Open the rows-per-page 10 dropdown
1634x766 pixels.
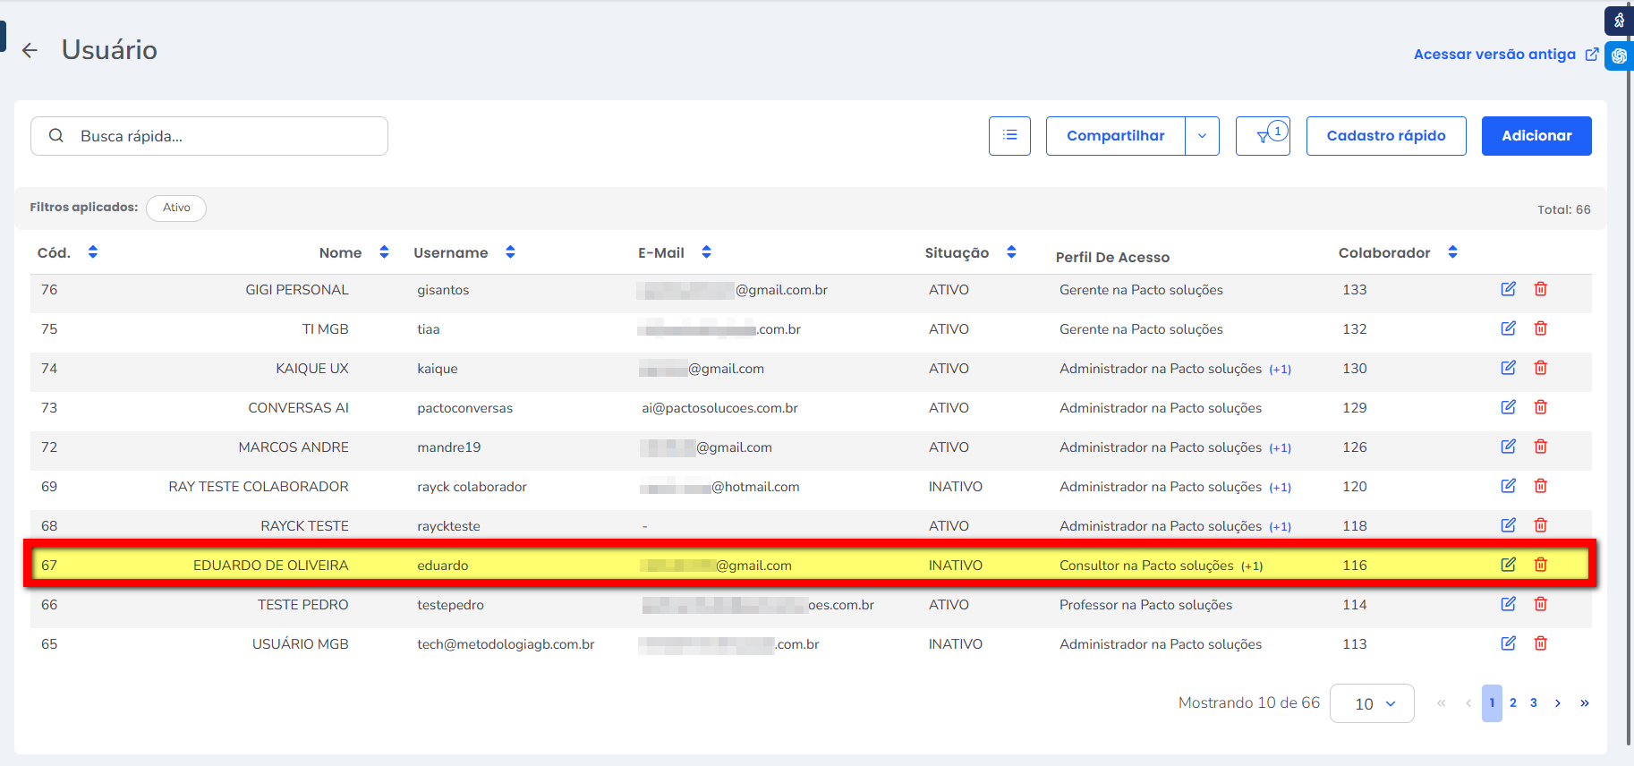pyautogui.click(x=1372, y=703)
